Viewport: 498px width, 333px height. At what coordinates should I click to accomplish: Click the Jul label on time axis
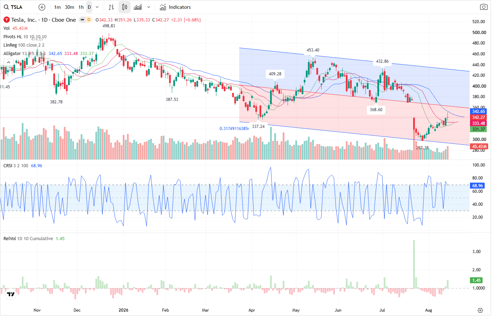click(x=382, y=310)
